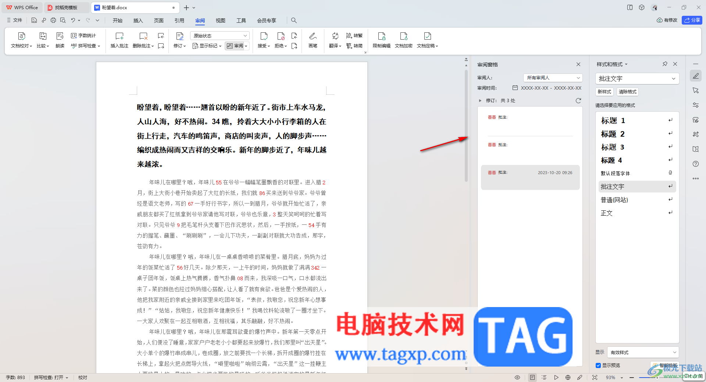
Task: Open the 比较 compare documents tool
Action: [x=43, y=40]
